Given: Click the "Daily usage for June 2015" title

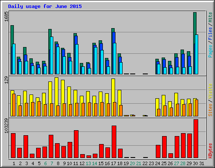Looking at the screenshot, I should [x=45, y=6].
